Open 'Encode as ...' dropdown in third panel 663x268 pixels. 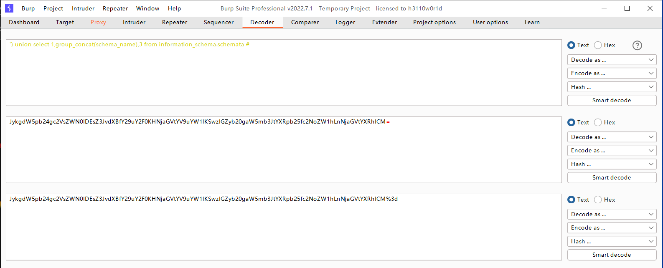[612, 228]
